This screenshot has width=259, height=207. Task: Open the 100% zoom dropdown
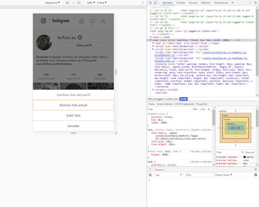(91, 3)
